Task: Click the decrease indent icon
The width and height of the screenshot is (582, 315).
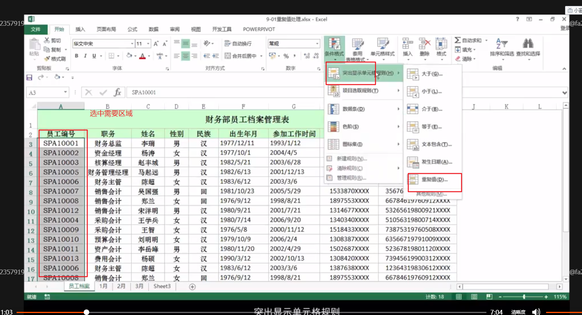Action: tap(207, 56)
